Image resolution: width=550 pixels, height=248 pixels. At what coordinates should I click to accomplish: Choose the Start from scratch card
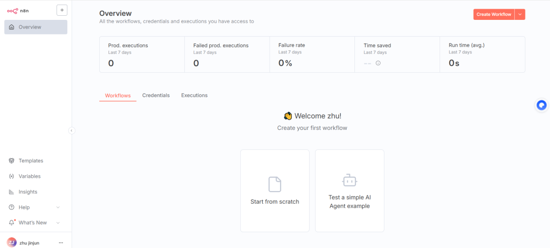pyautogui.click(x=275, y=190)
